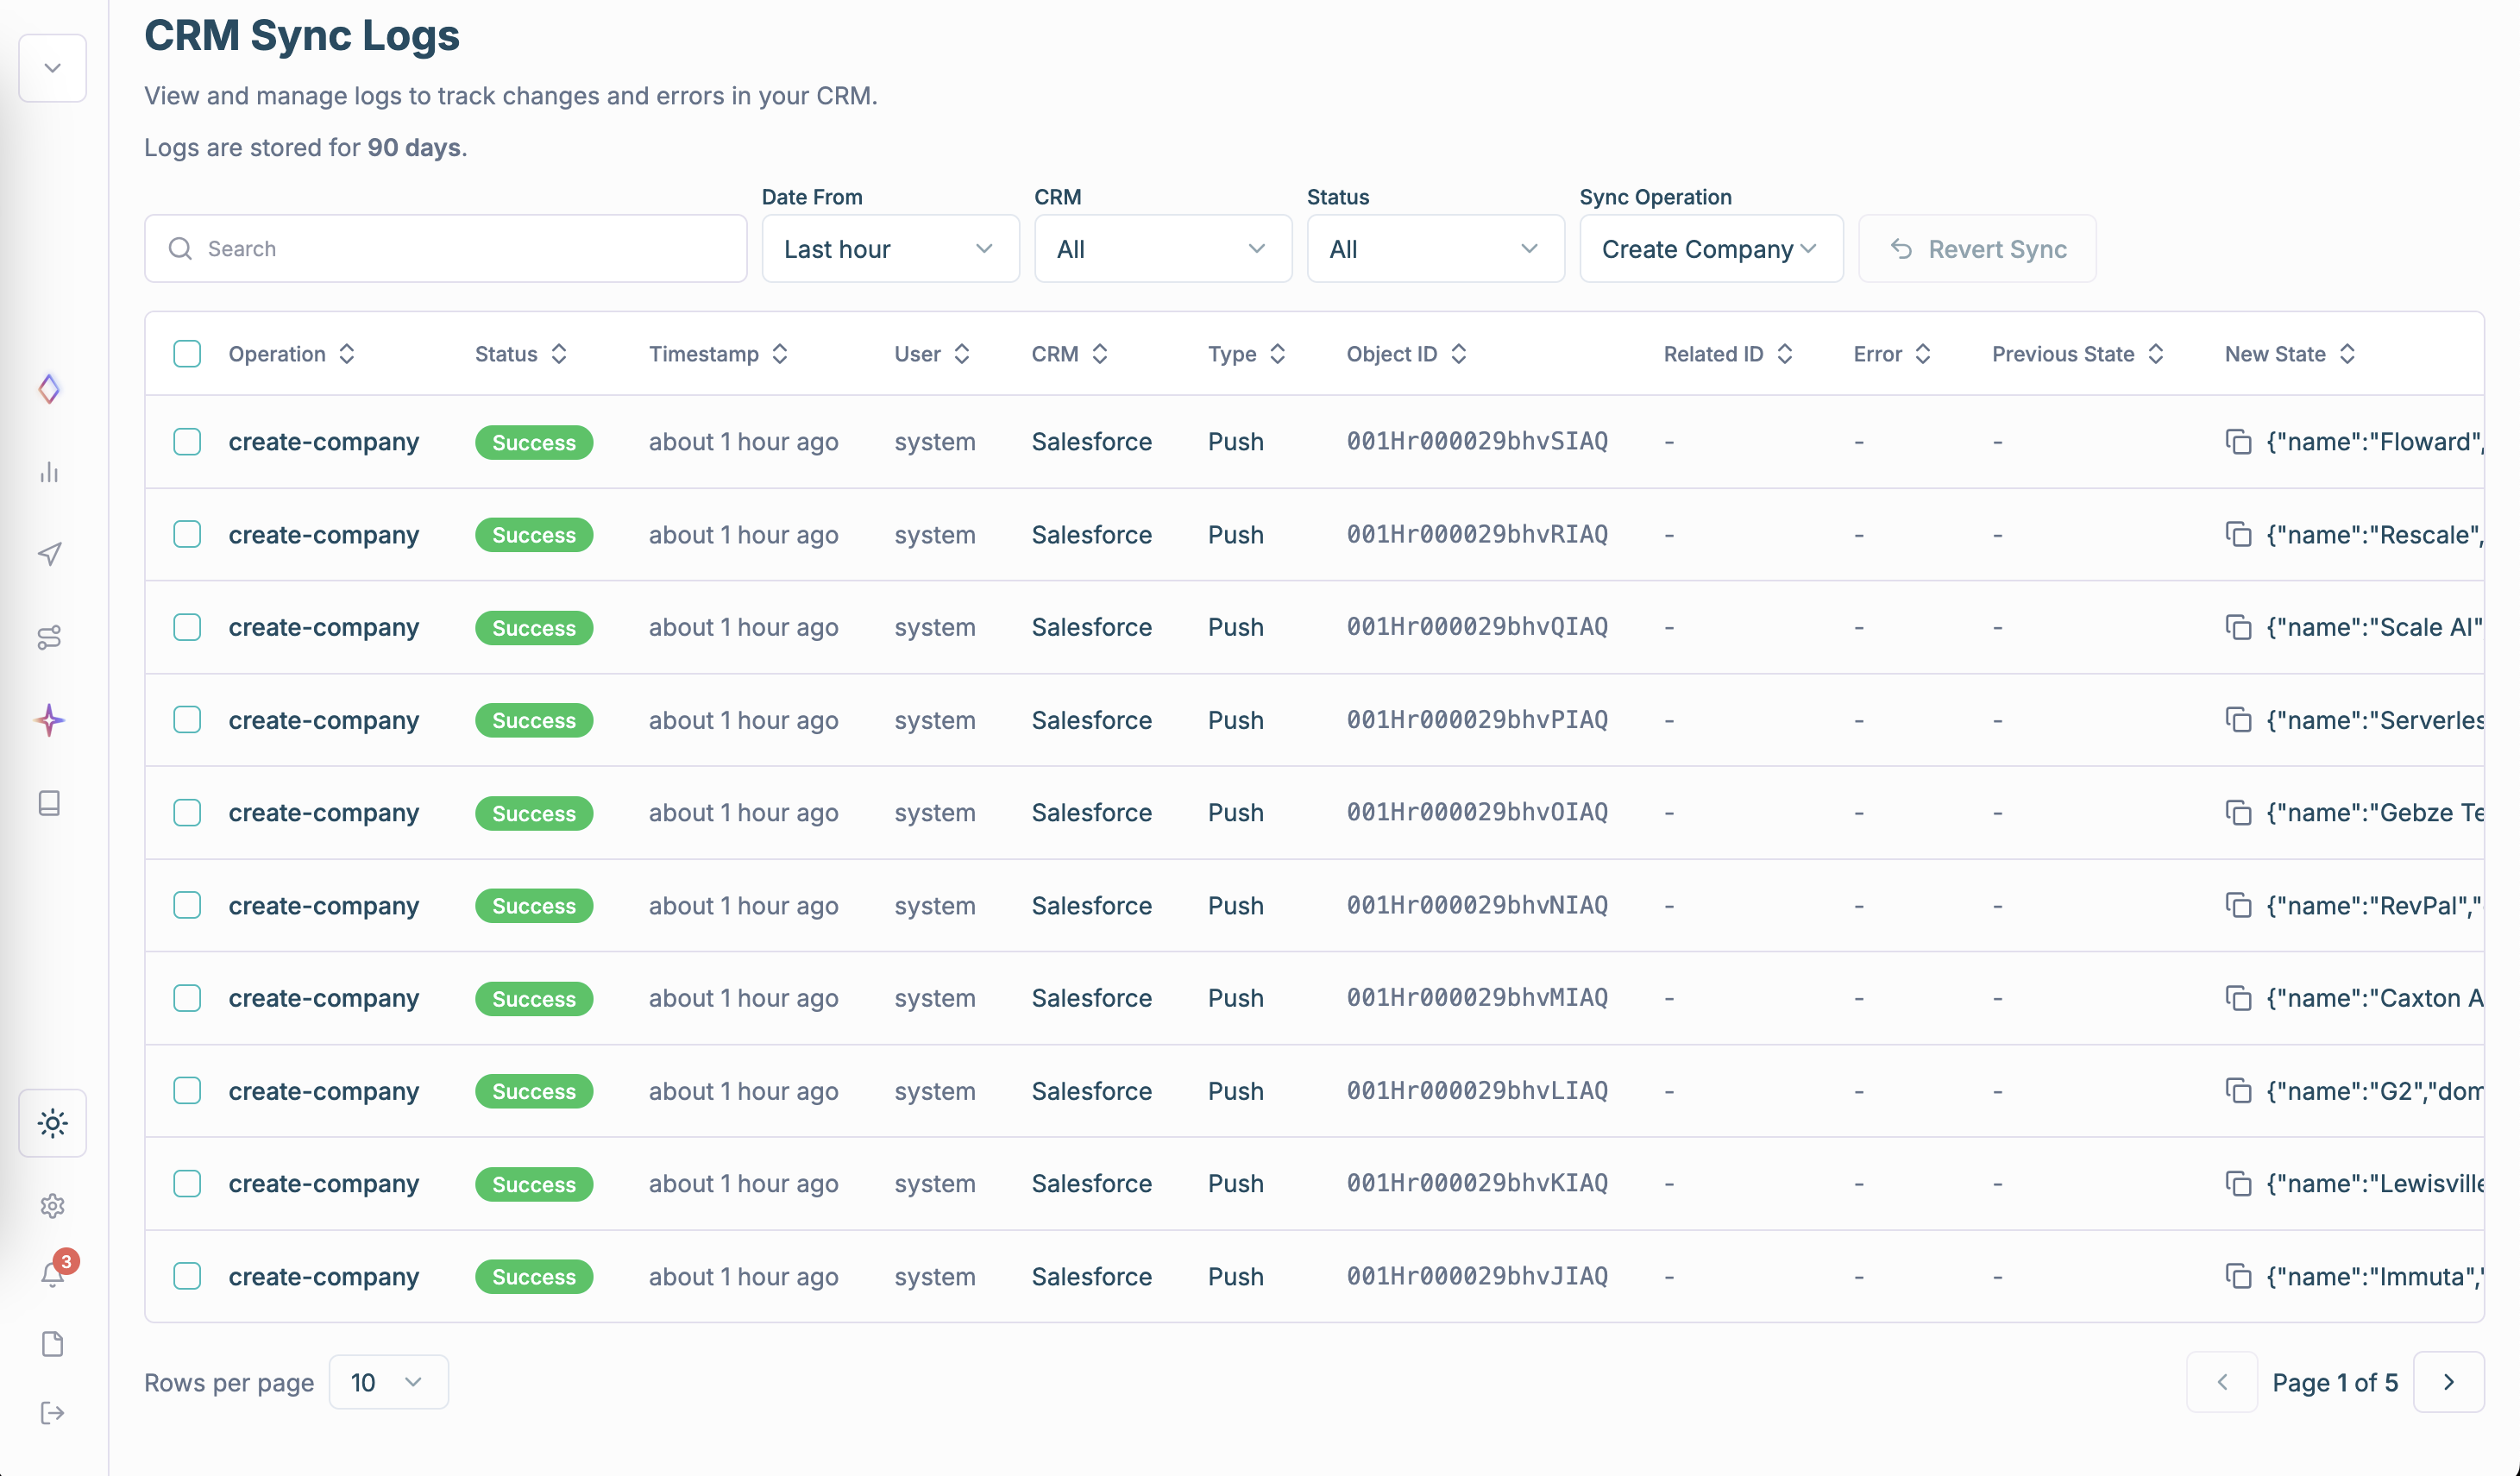
Task: Open the book documentation sidebar icon
Action: (x=50, y=803)
